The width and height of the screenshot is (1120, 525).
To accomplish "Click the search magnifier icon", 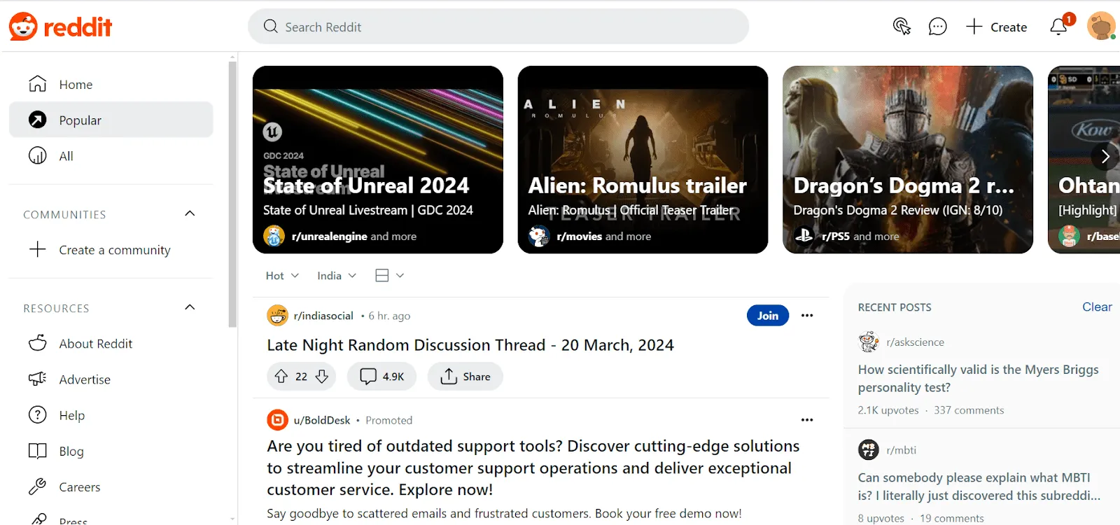I will (271, 27).
